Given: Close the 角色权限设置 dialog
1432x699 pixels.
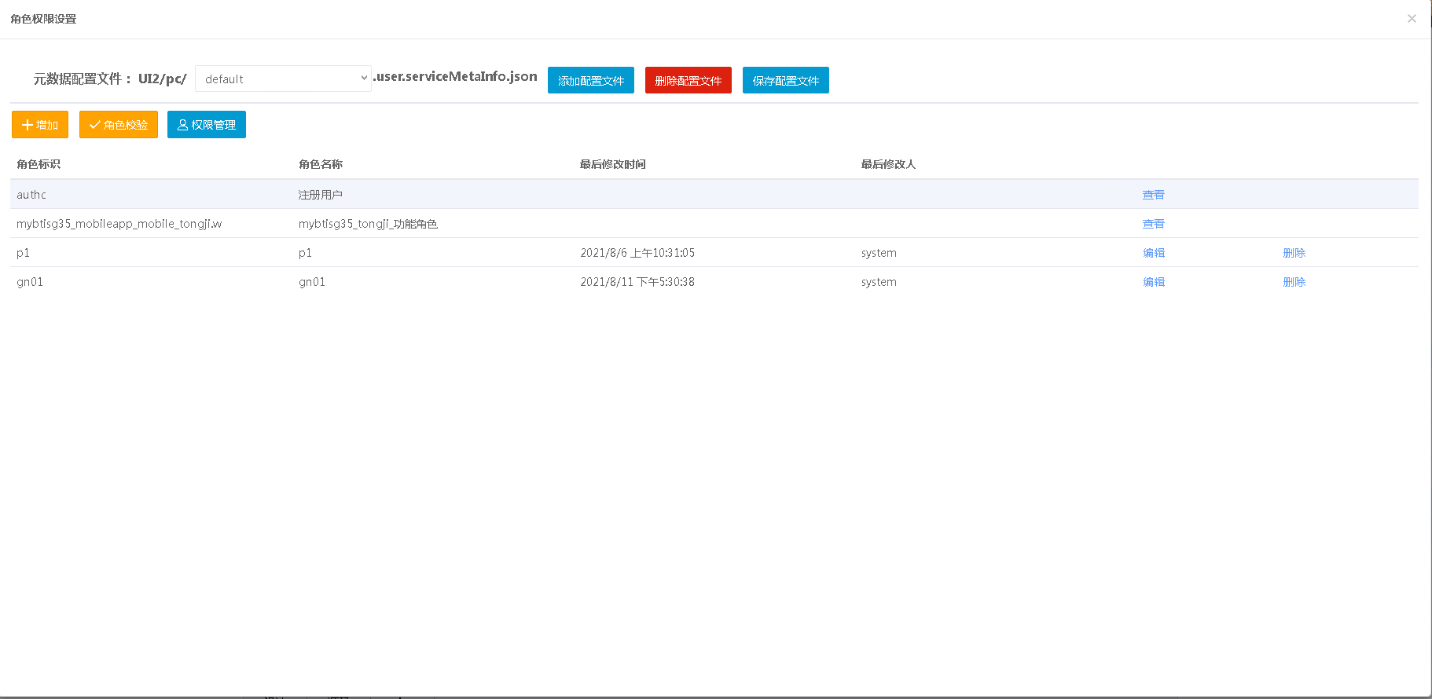Looking at the screenshot, I should [1412, 19].
